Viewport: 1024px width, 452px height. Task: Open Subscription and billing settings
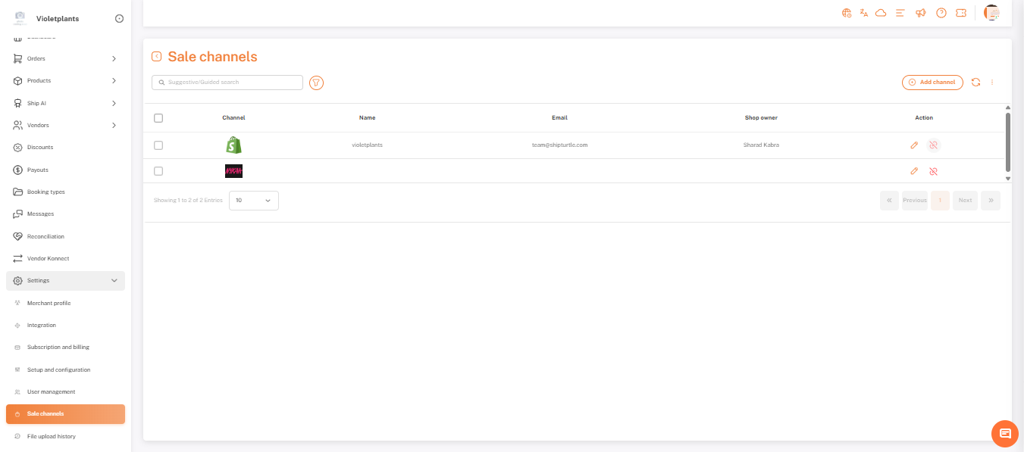[x=58, y=348]
